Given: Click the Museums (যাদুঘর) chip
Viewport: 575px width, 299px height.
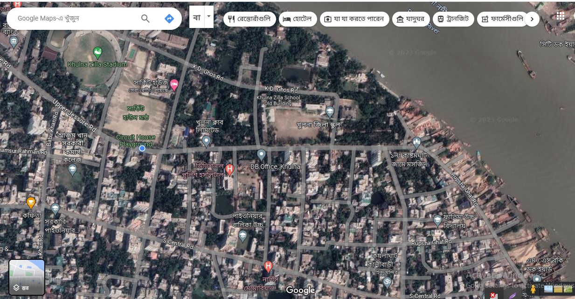Looking at the screenshot, I should [x=410, y=19].
